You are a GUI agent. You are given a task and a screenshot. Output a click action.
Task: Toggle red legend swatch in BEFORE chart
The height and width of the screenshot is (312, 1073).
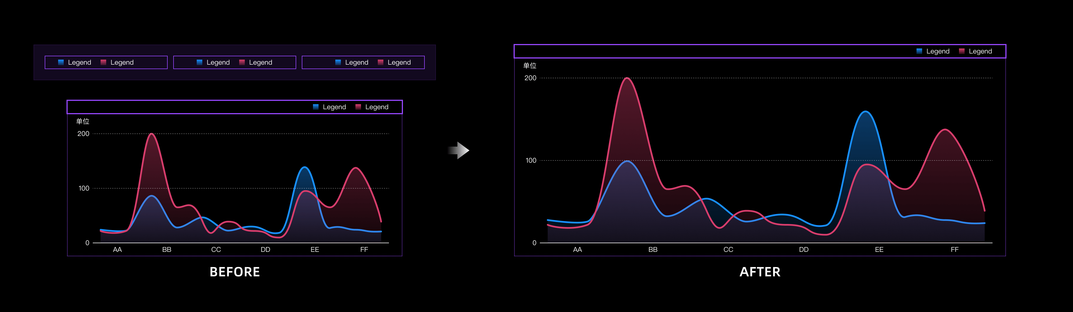358,107
